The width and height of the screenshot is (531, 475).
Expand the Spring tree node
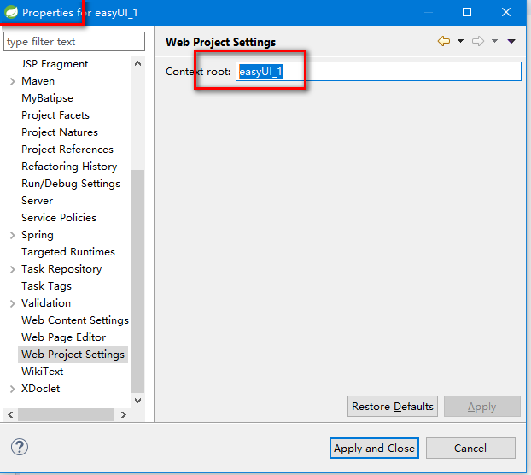point(12,235)
